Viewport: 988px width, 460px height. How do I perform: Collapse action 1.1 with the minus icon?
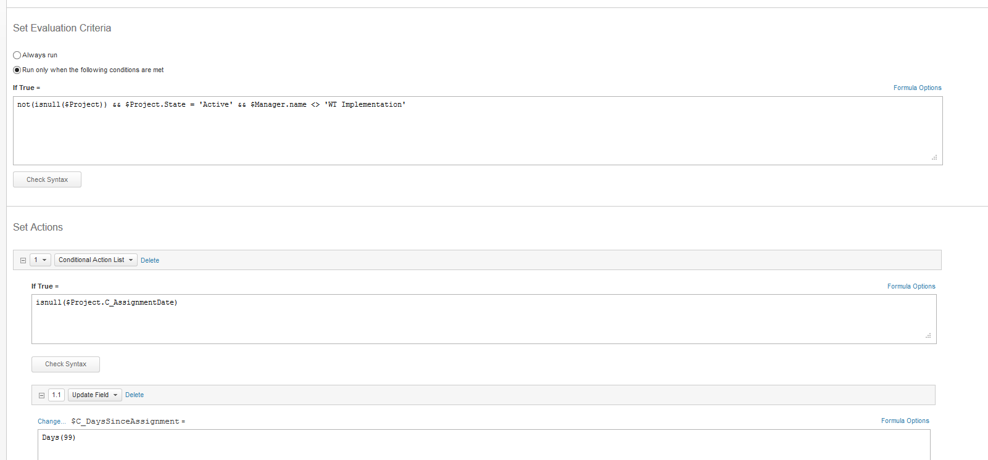click(41, 395)
